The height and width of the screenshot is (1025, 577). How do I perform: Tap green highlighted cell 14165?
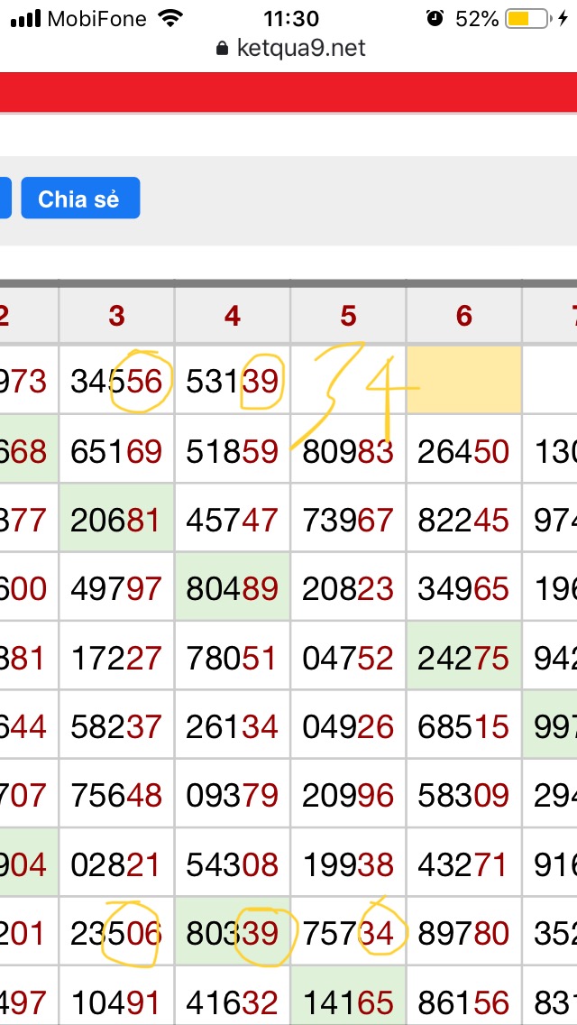pyautogui.click(x=349, y=1002)
